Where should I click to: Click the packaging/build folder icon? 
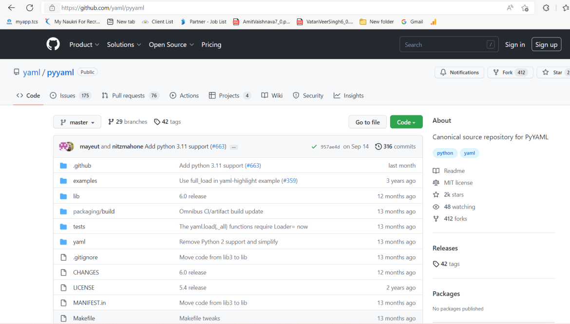pos(63,211)
